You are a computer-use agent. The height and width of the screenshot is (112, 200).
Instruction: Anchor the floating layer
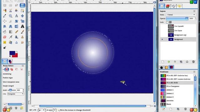tap(187, 62)
